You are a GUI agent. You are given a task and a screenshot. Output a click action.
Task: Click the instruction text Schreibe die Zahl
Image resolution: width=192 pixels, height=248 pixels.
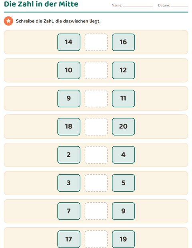click(x=35, y=21)
